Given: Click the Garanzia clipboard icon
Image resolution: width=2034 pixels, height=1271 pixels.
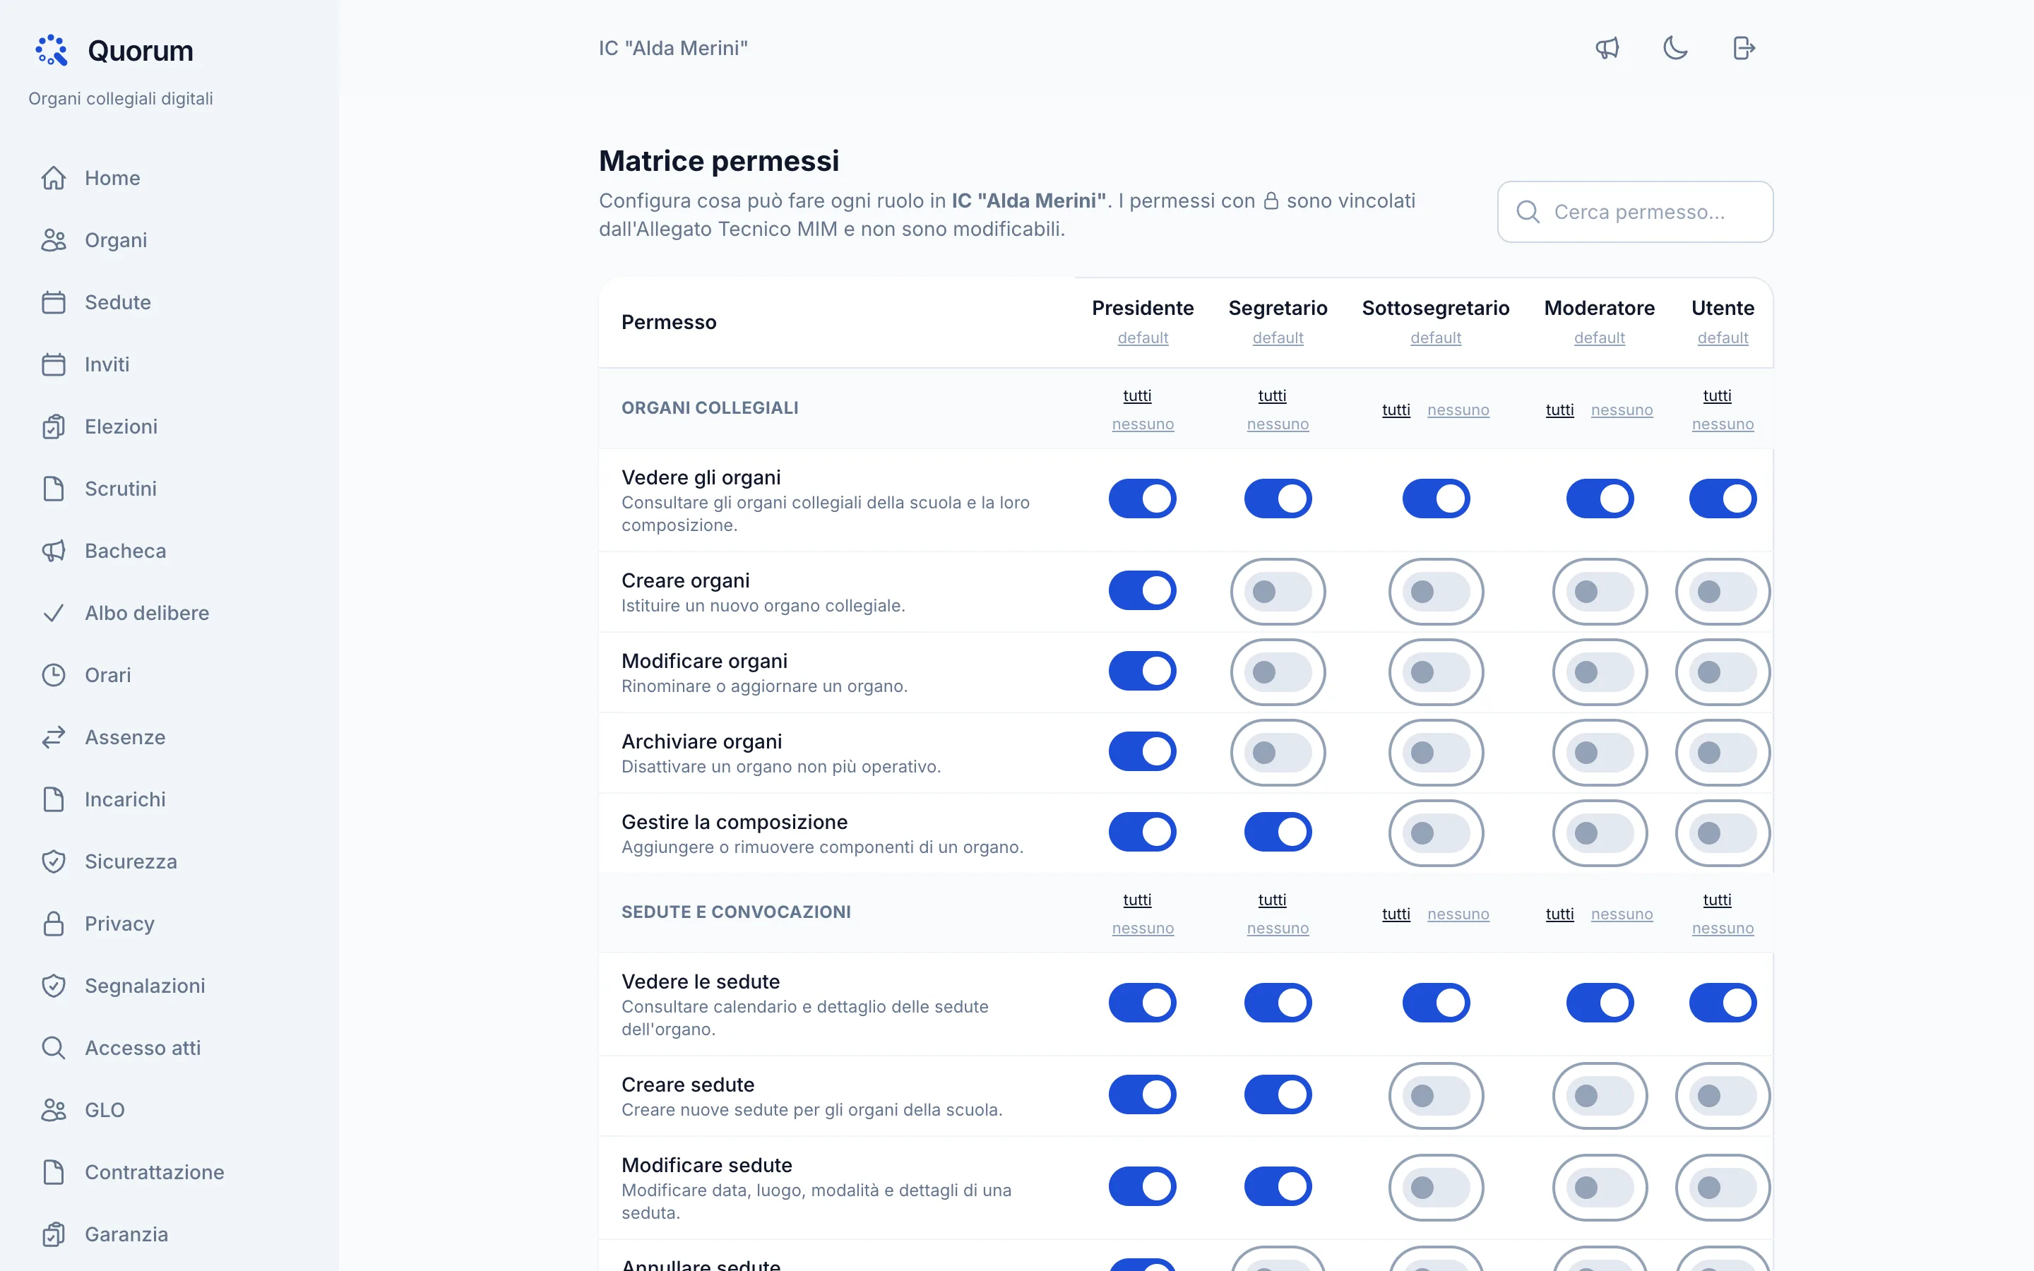Looking at the screenshot, I should [54, 1235].
